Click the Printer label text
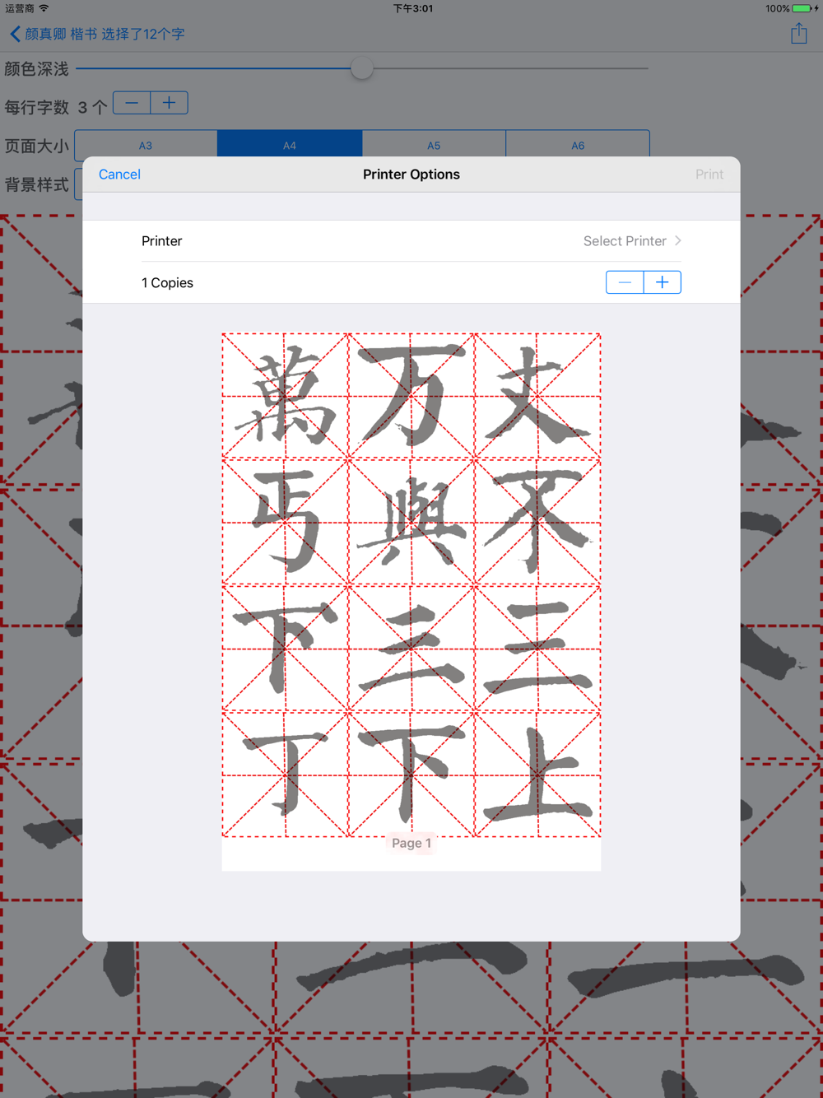The image size is (823, 1098). [161, 241]
